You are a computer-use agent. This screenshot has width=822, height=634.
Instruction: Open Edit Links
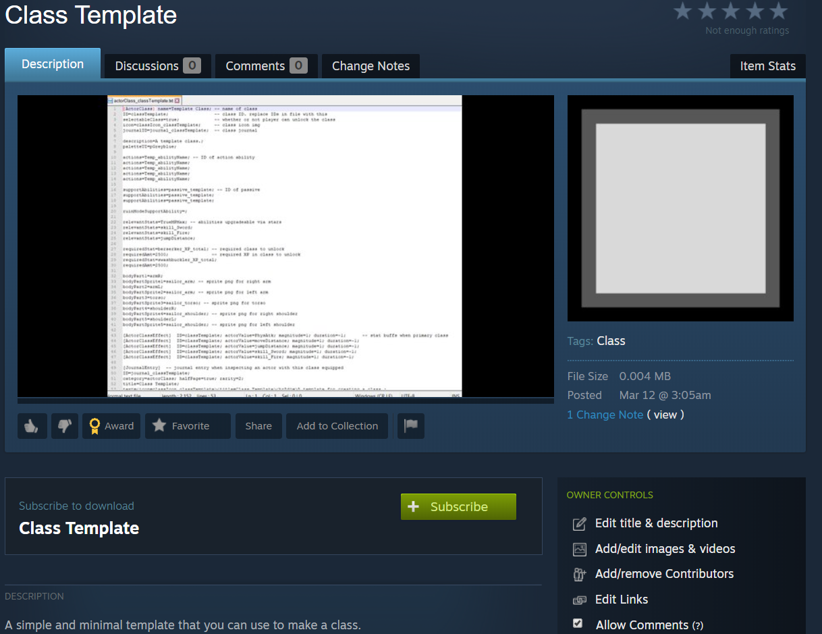[622, 600]
